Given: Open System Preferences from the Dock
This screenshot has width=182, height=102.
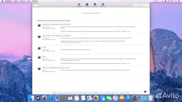Looking at the screenshot, I should coord(135,98).
